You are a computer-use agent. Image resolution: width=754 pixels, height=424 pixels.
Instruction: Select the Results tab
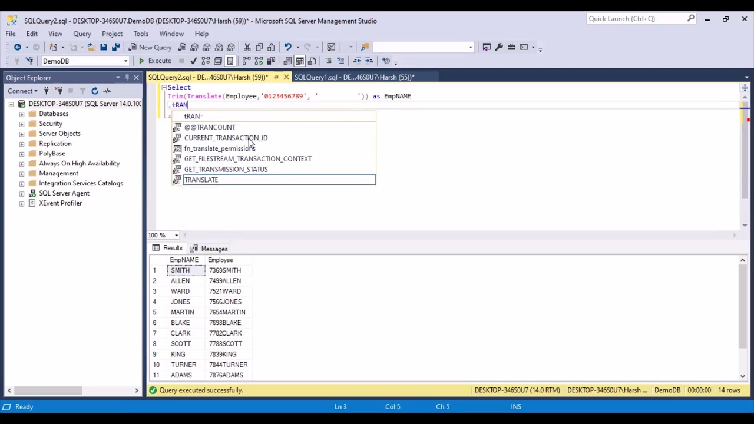point(167,248)
